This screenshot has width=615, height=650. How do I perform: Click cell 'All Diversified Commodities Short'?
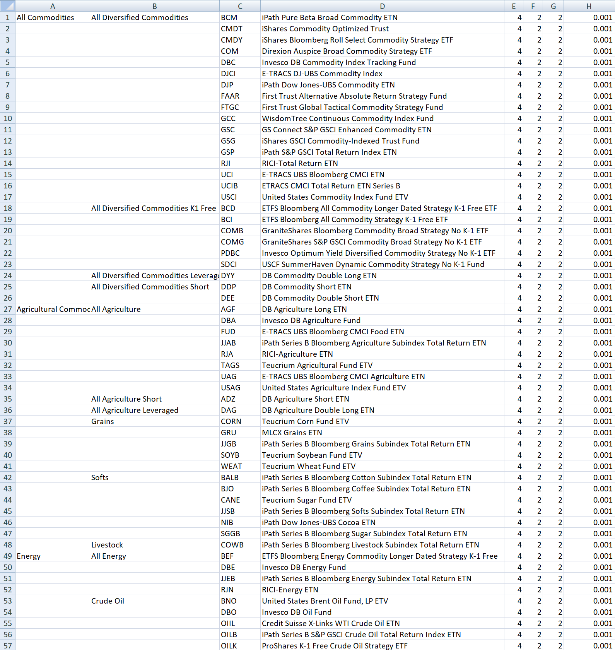pyautogui.click(x=155, y=287)
